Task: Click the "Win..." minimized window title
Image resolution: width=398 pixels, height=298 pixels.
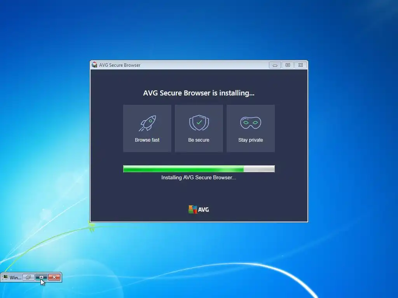Action: tap(16, 277)
